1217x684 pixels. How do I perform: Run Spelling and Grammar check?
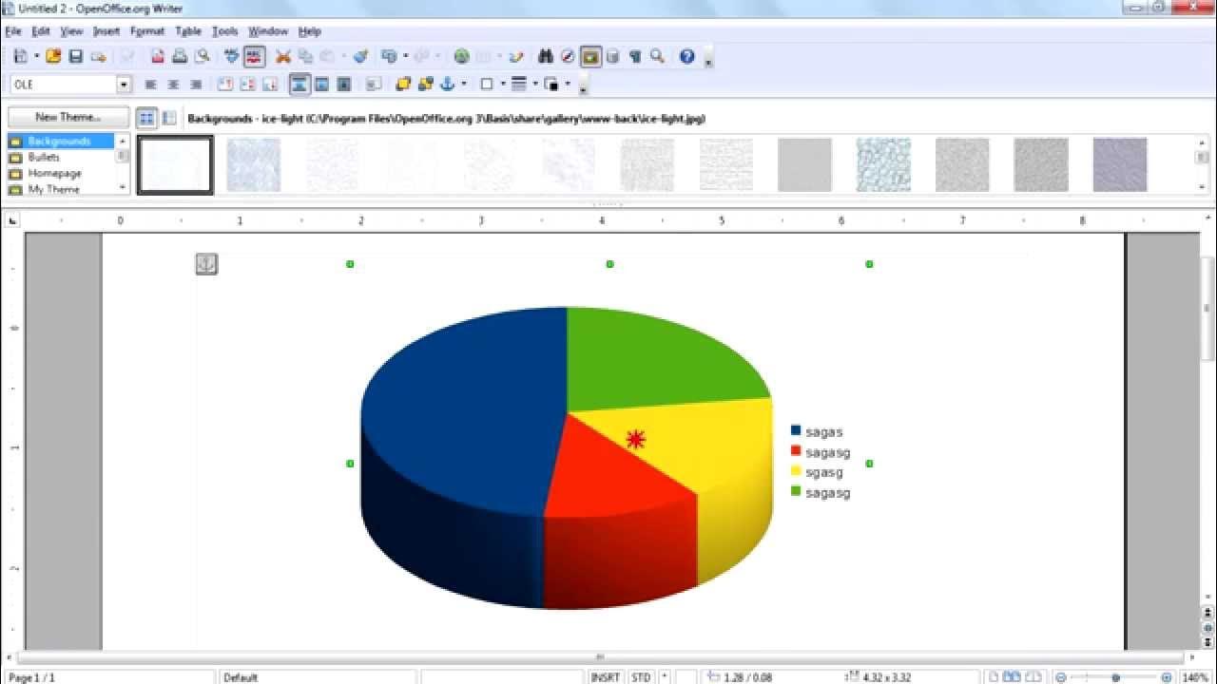pyautogui.click(x=232, y=56)
